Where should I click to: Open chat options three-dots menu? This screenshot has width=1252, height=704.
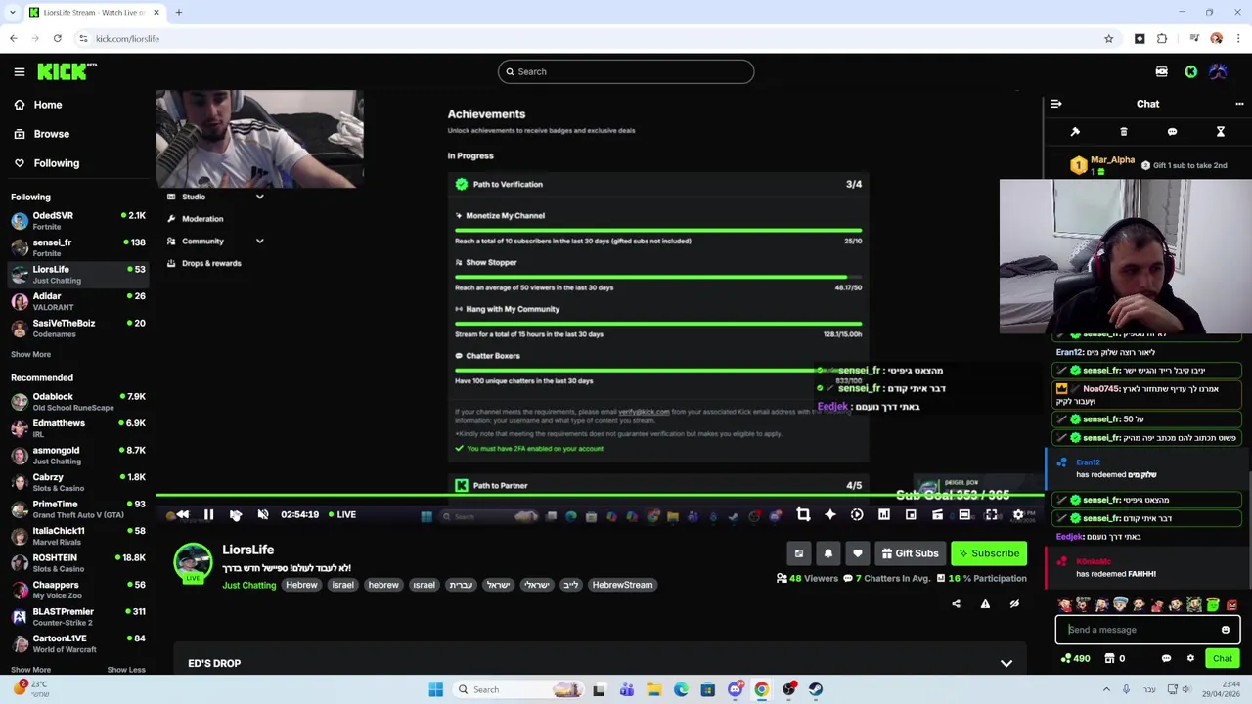(x=1239, y=104)
